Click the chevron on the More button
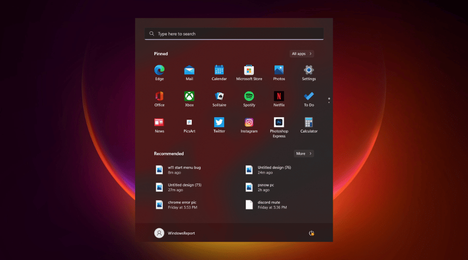The image size is (468, 260). coord(310,153)
